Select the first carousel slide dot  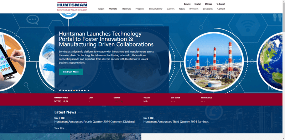tap(63, 90)
